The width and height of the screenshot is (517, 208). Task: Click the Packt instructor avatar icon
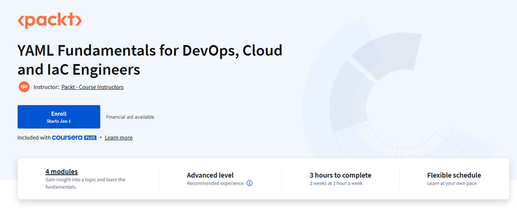(x=24, y=87)
